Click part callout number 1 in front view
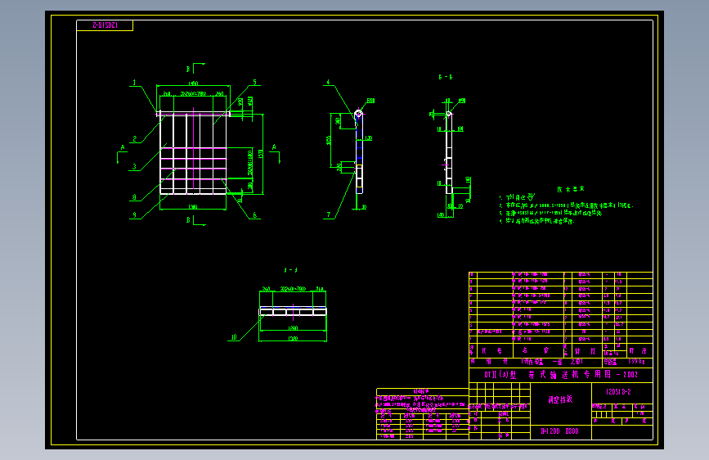This screenshot has height=460, width=709. (134, 83)
